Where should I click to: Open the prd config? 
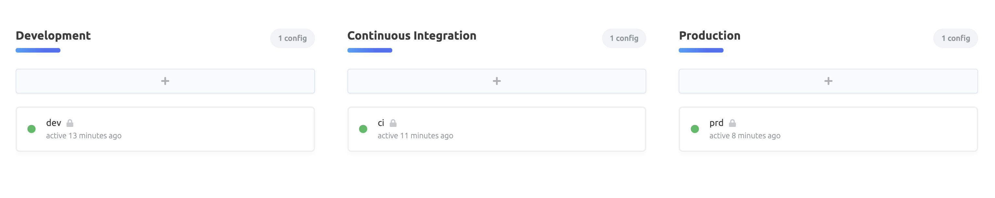(x=716, y=123)
